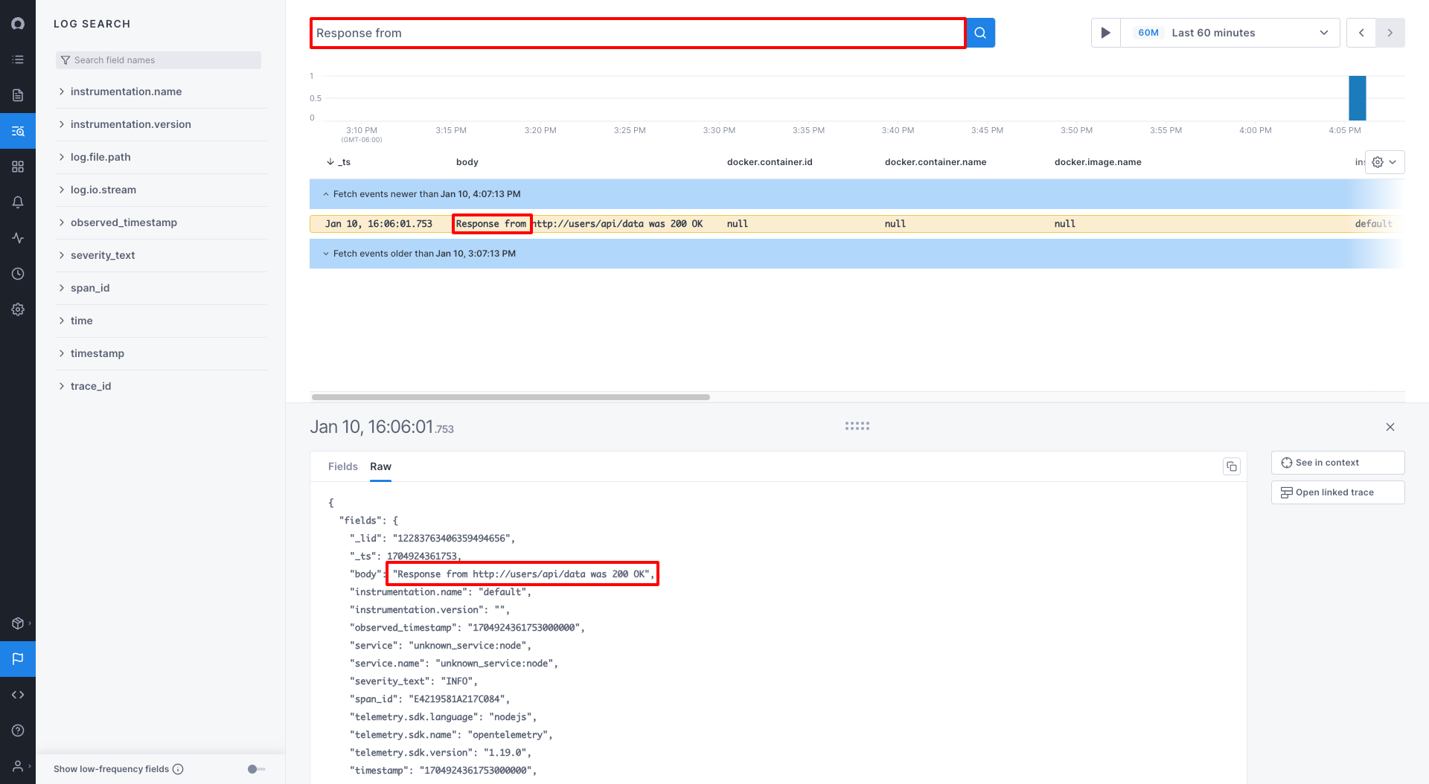This screenshot has width=1429, height=784.
Task: Open the Log Search icon in sidebar
Action: (x=18, y=131)
